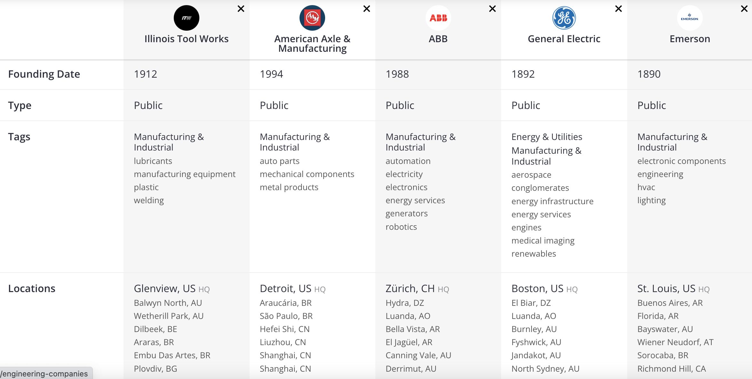
Task: Click the Emerson logo icon
Action: [x=690, y=18]
